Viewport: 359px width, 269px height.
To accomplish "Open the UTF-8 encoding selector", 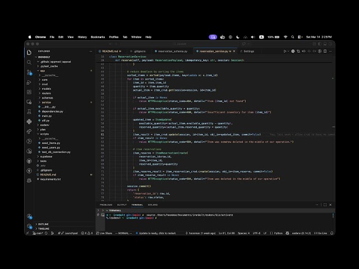I will tap(256, 233).
